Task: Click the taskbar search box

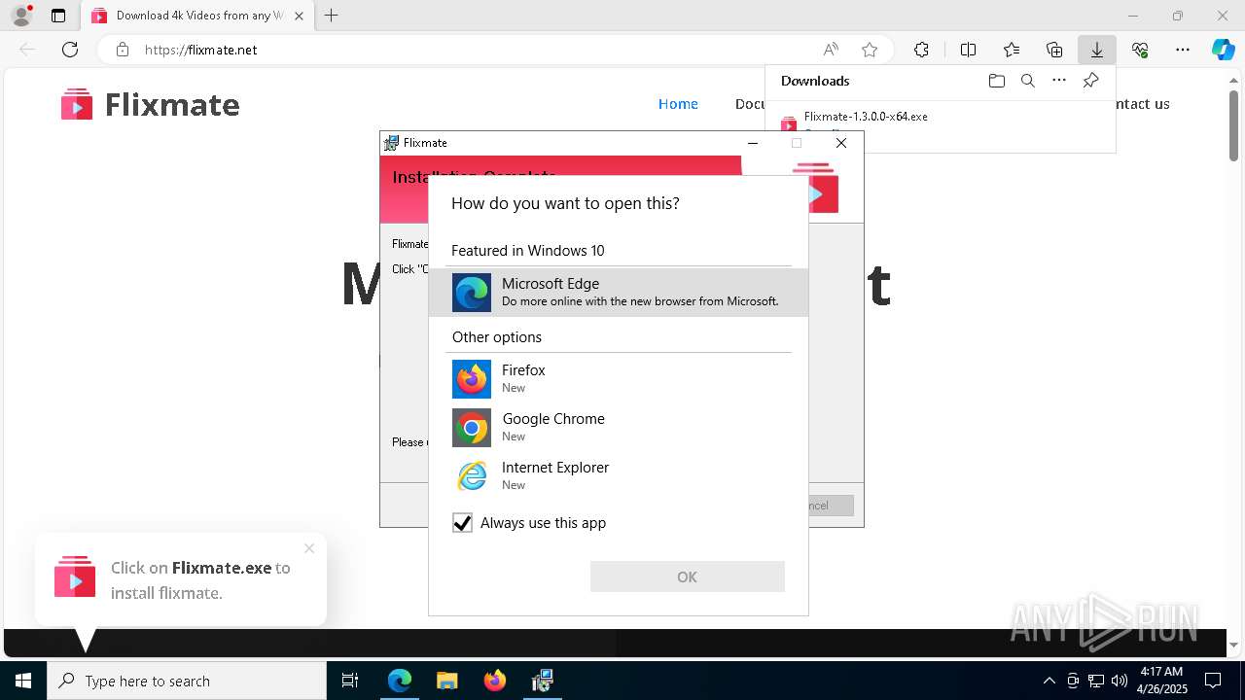Action: tap(187, 681)
